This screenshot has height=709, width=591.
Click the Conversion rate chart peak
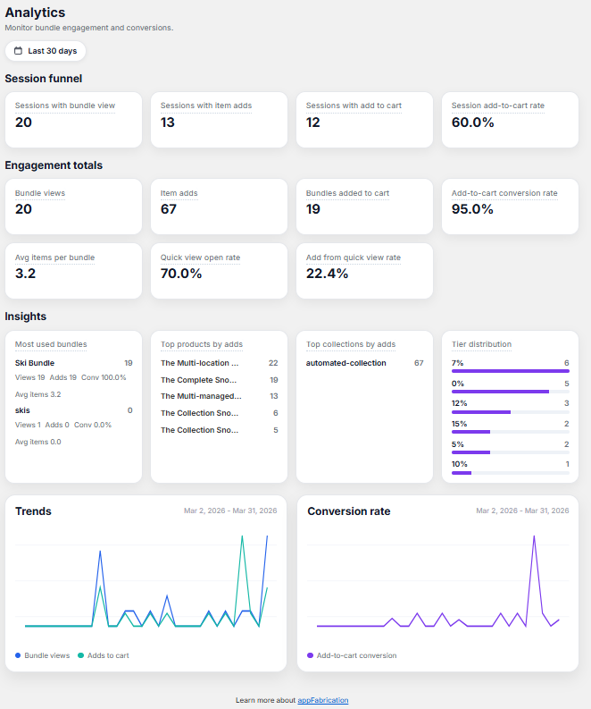tap(534, 536)
